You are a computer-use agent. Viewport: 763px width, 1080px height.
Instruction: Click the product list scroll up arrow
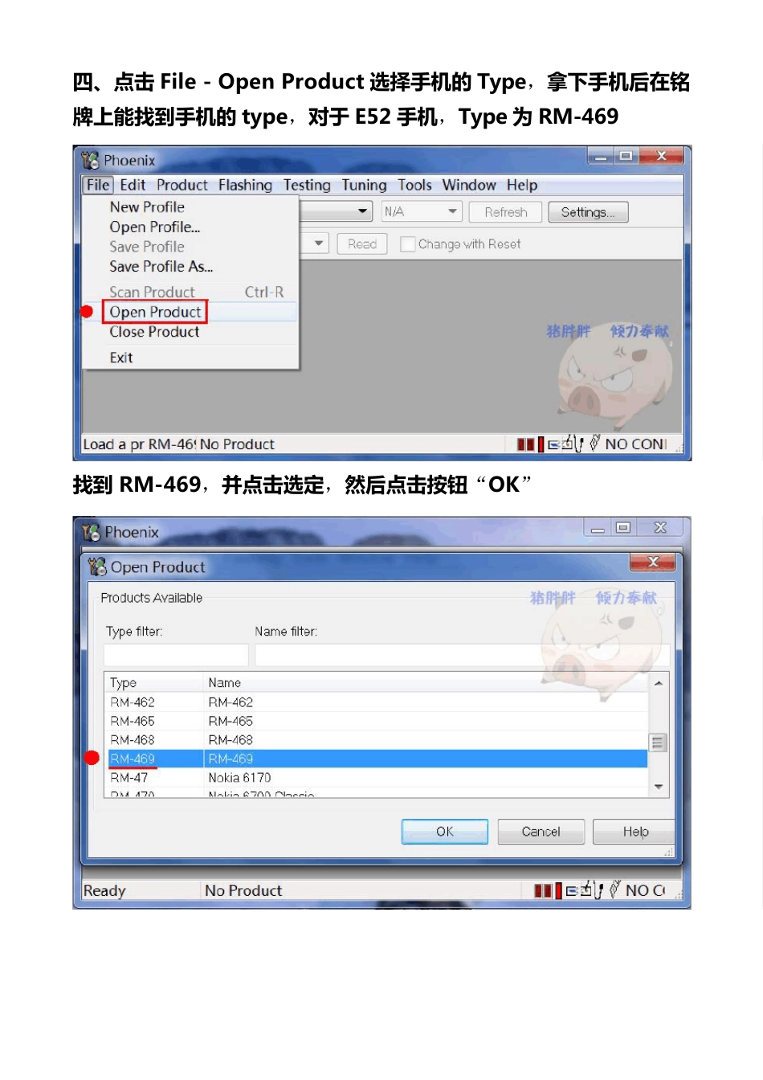pyautogui.click(x=659, y=683)
